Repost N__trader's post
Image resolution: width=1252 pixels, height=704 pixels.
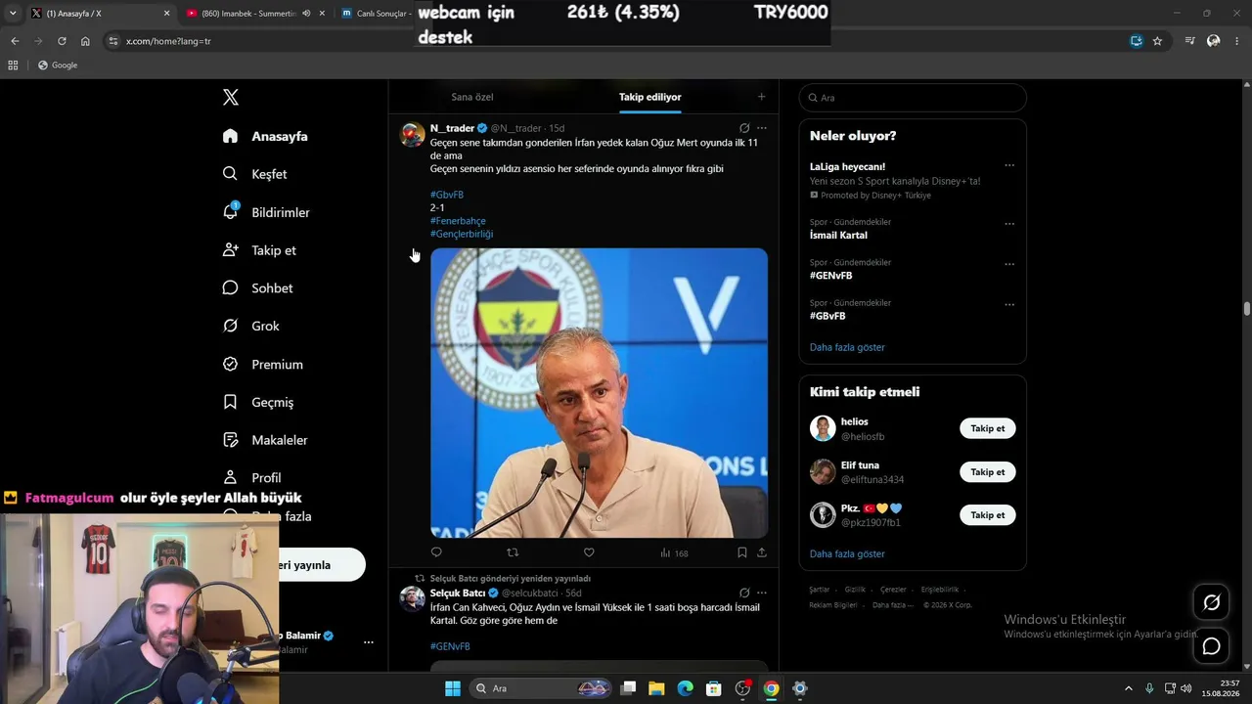[513, 552]
